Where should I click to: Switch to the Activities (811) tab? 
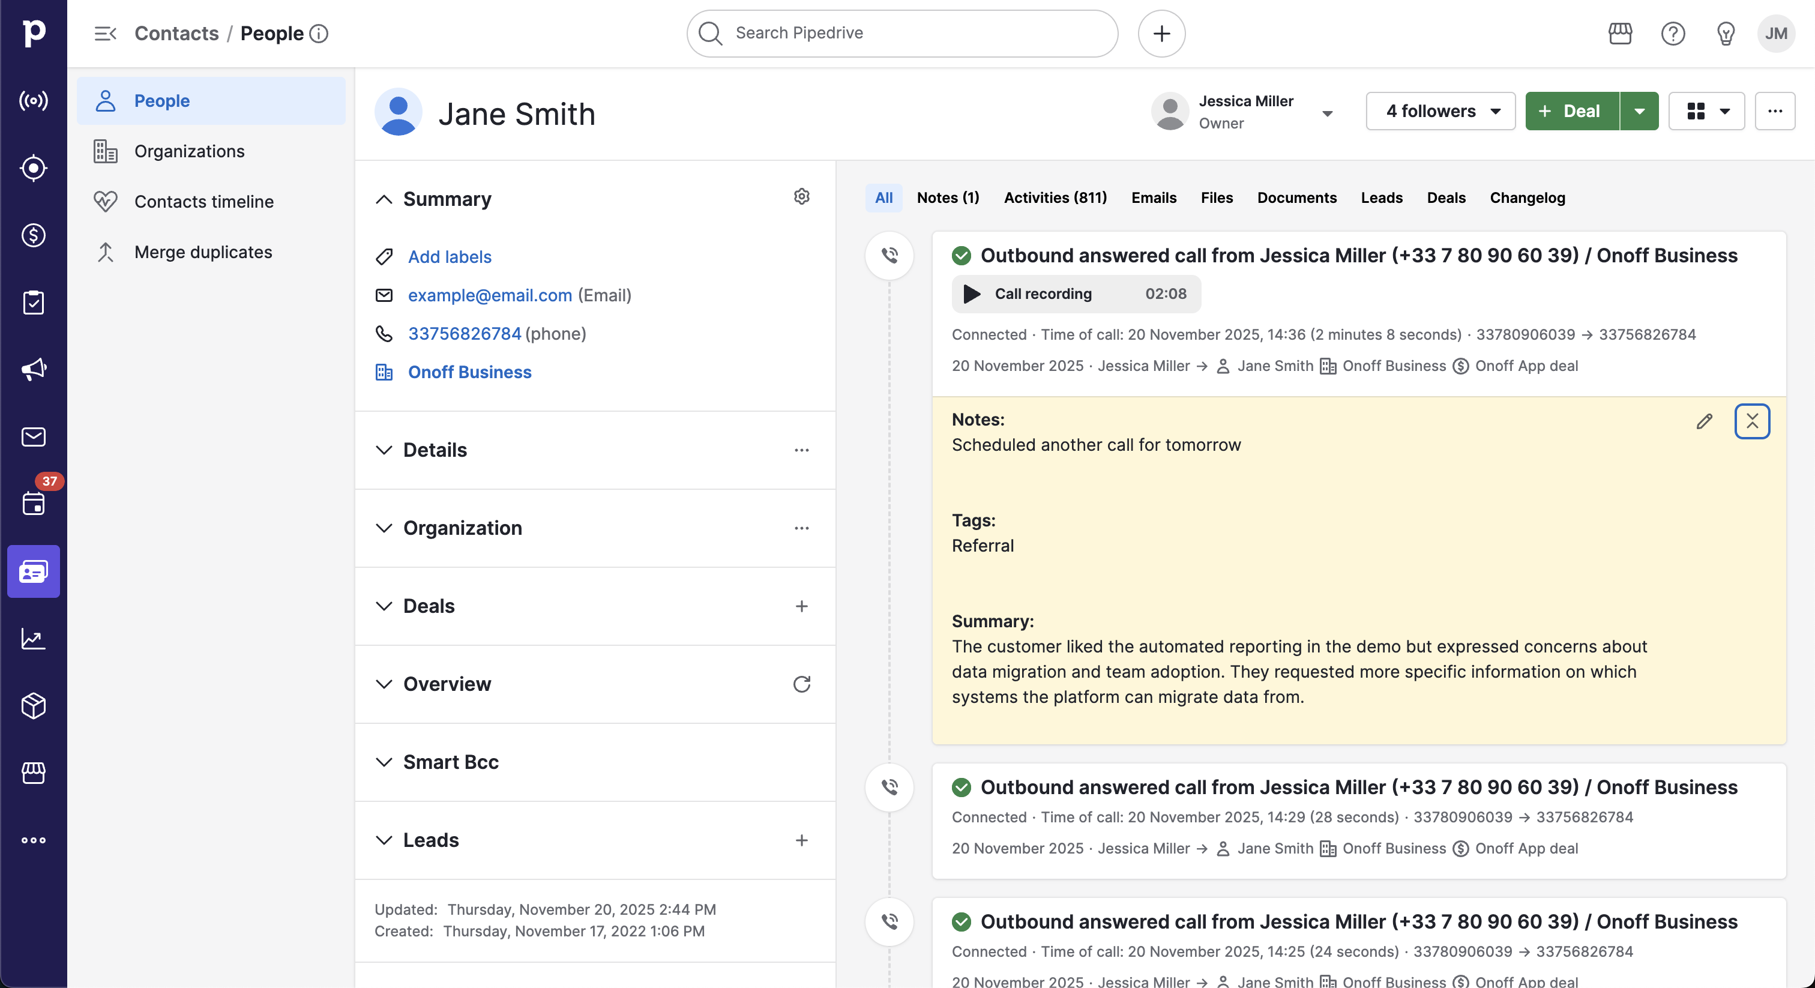1055,198
